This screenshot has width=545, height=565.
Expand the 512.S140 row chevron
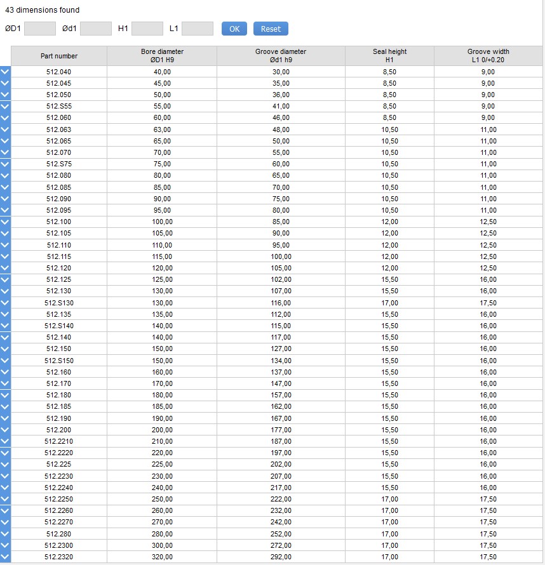point(5,326)
